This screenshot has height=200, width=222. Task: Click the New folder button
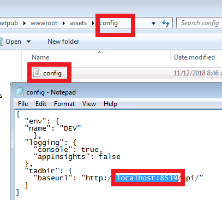pos(63,42)
